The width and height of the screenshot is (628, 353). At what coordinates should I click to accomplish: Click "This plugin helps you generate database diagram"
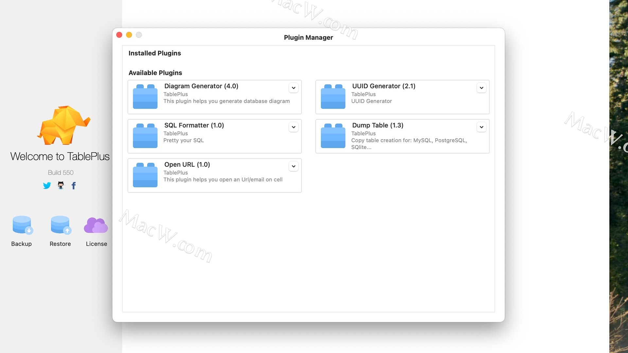[x=227, y=101]
